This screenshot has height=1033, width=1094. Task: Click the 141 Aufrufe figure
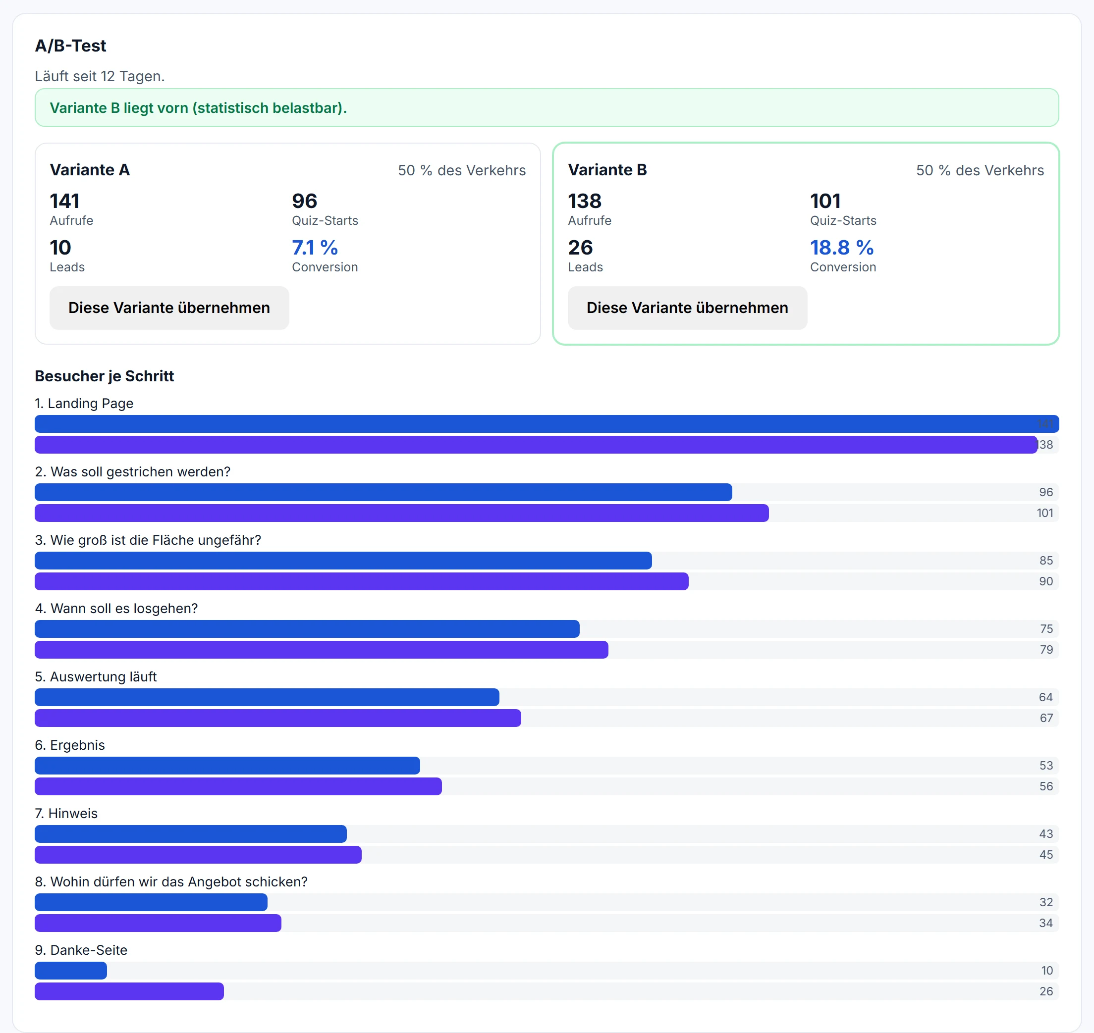(x=64, y=201)
